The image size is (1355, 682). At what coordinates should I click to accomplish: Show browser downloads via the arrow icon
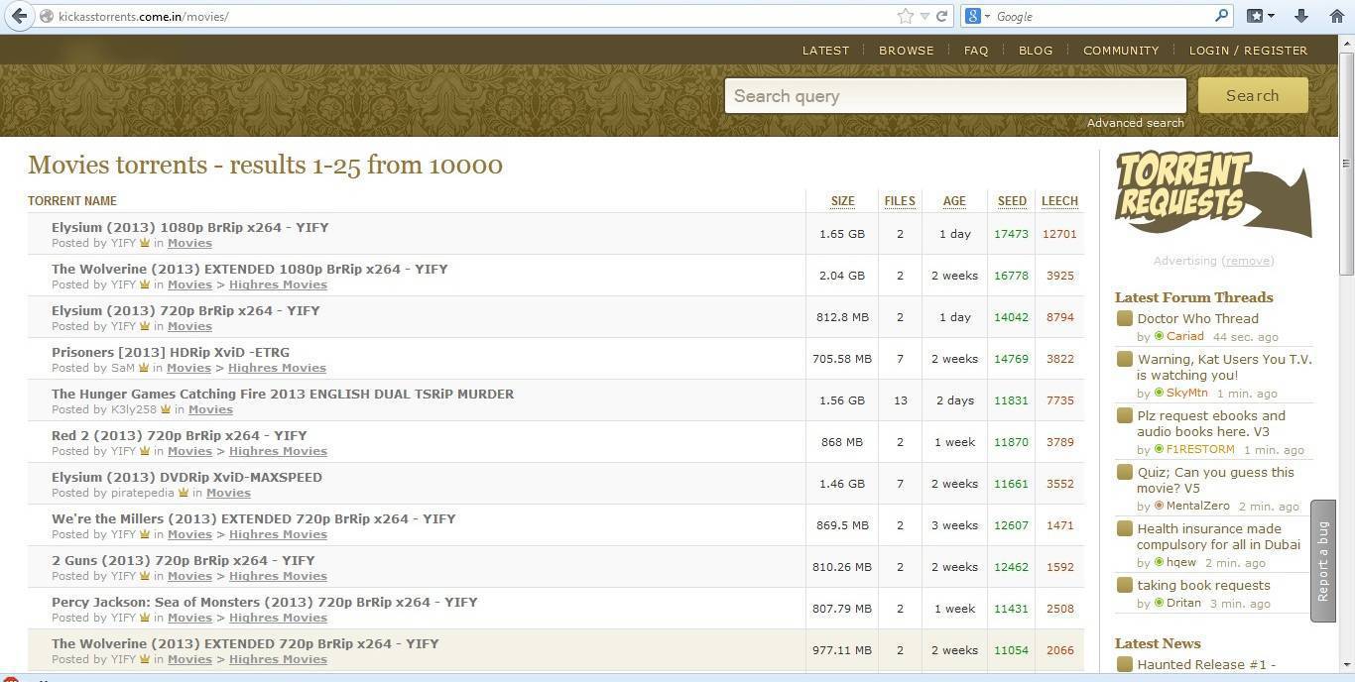(1300, 16)
